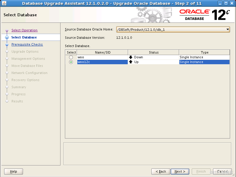Click the Management Options step label
Screen dimensions: 236x177
[28, 59]
